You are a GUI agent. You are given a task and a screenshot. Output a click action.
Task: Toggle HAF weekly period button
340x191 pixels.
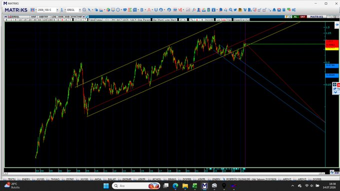point(33,16)
